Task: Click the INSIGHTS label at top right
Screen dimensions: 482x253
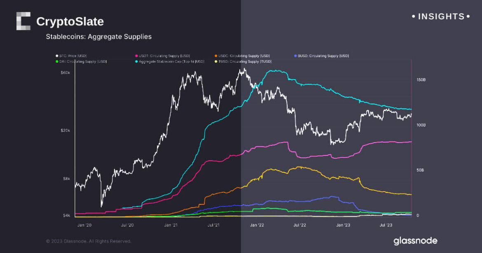Action: coord(441,16)
